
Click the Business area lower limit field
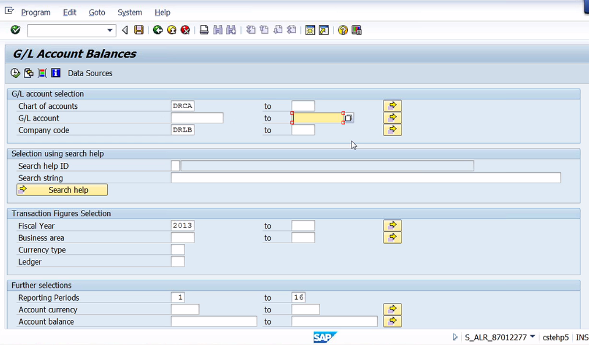[183, 237]
